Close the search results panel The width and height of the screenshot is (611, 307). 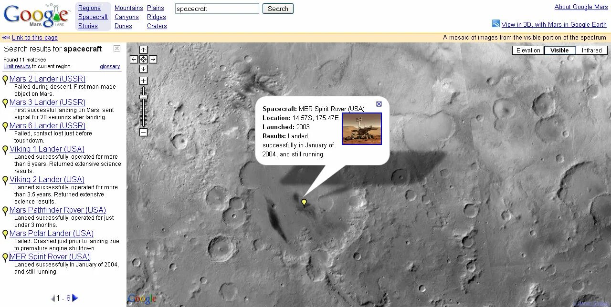[117, 49]
